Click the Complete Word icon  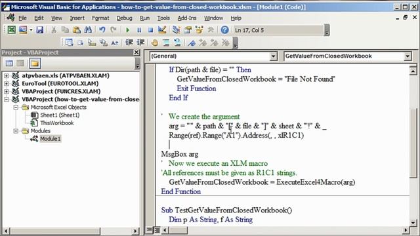pos(115,42)
